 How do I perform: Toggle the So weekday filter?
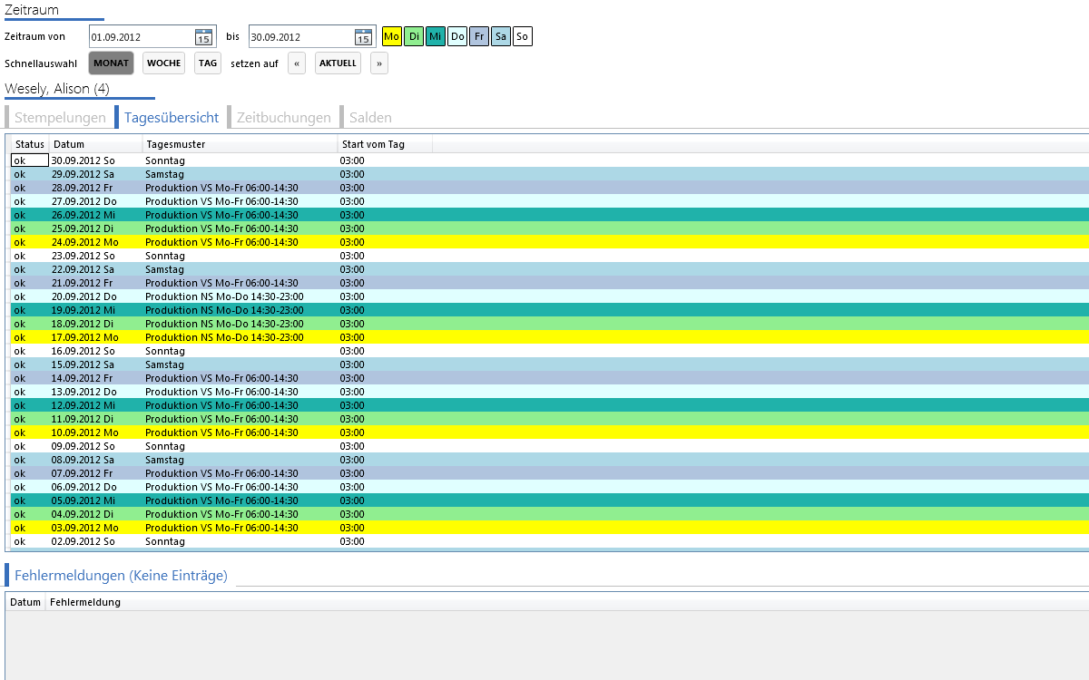tap(523, 36)
